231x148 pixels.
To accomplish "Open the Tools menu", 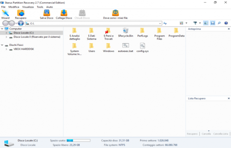I will tap(40, 7).
